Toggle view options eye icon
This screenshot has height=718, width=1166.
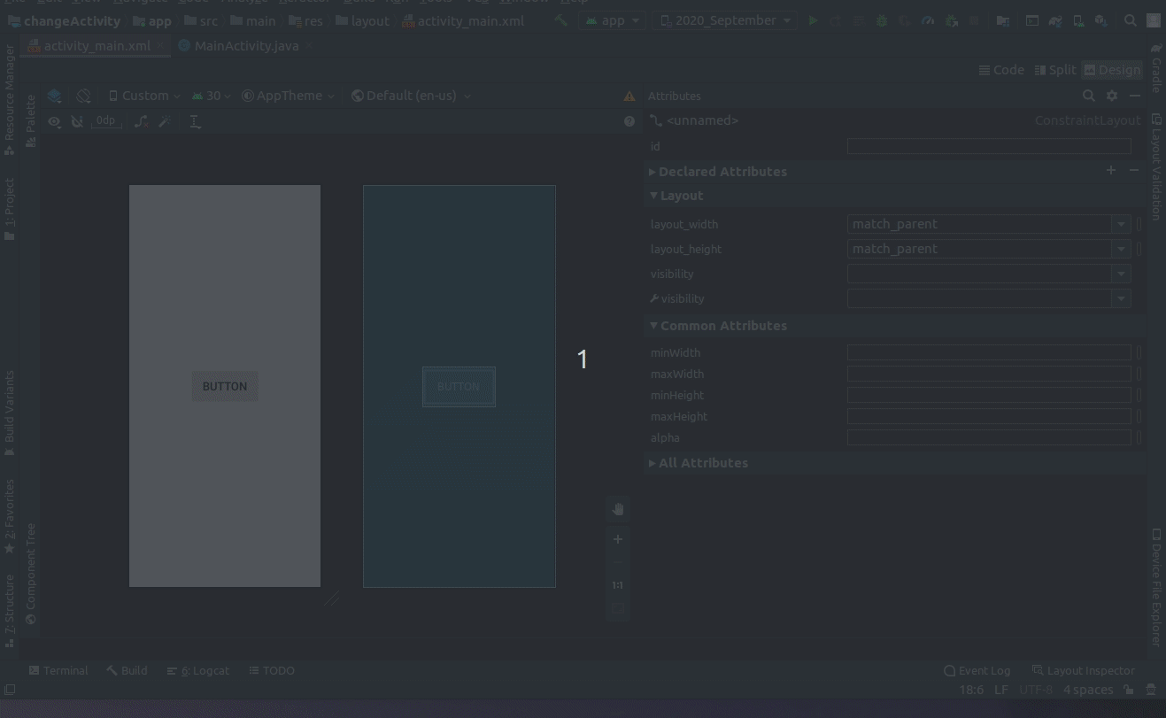point(55,121)
